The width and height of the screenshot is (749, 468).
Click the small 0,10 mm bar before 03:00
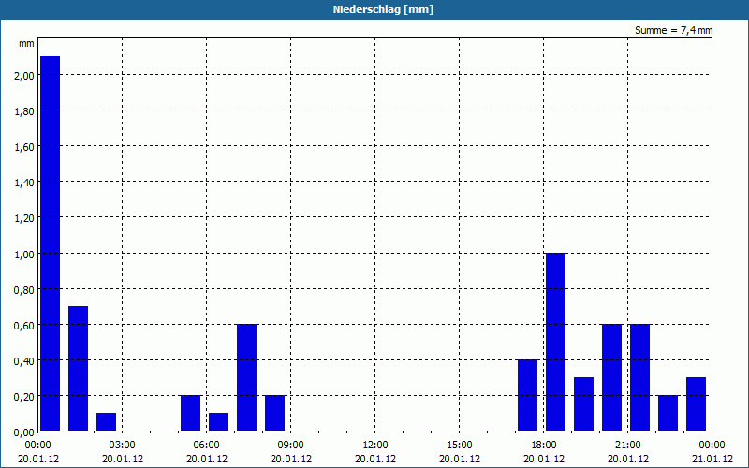coord(106,422)
